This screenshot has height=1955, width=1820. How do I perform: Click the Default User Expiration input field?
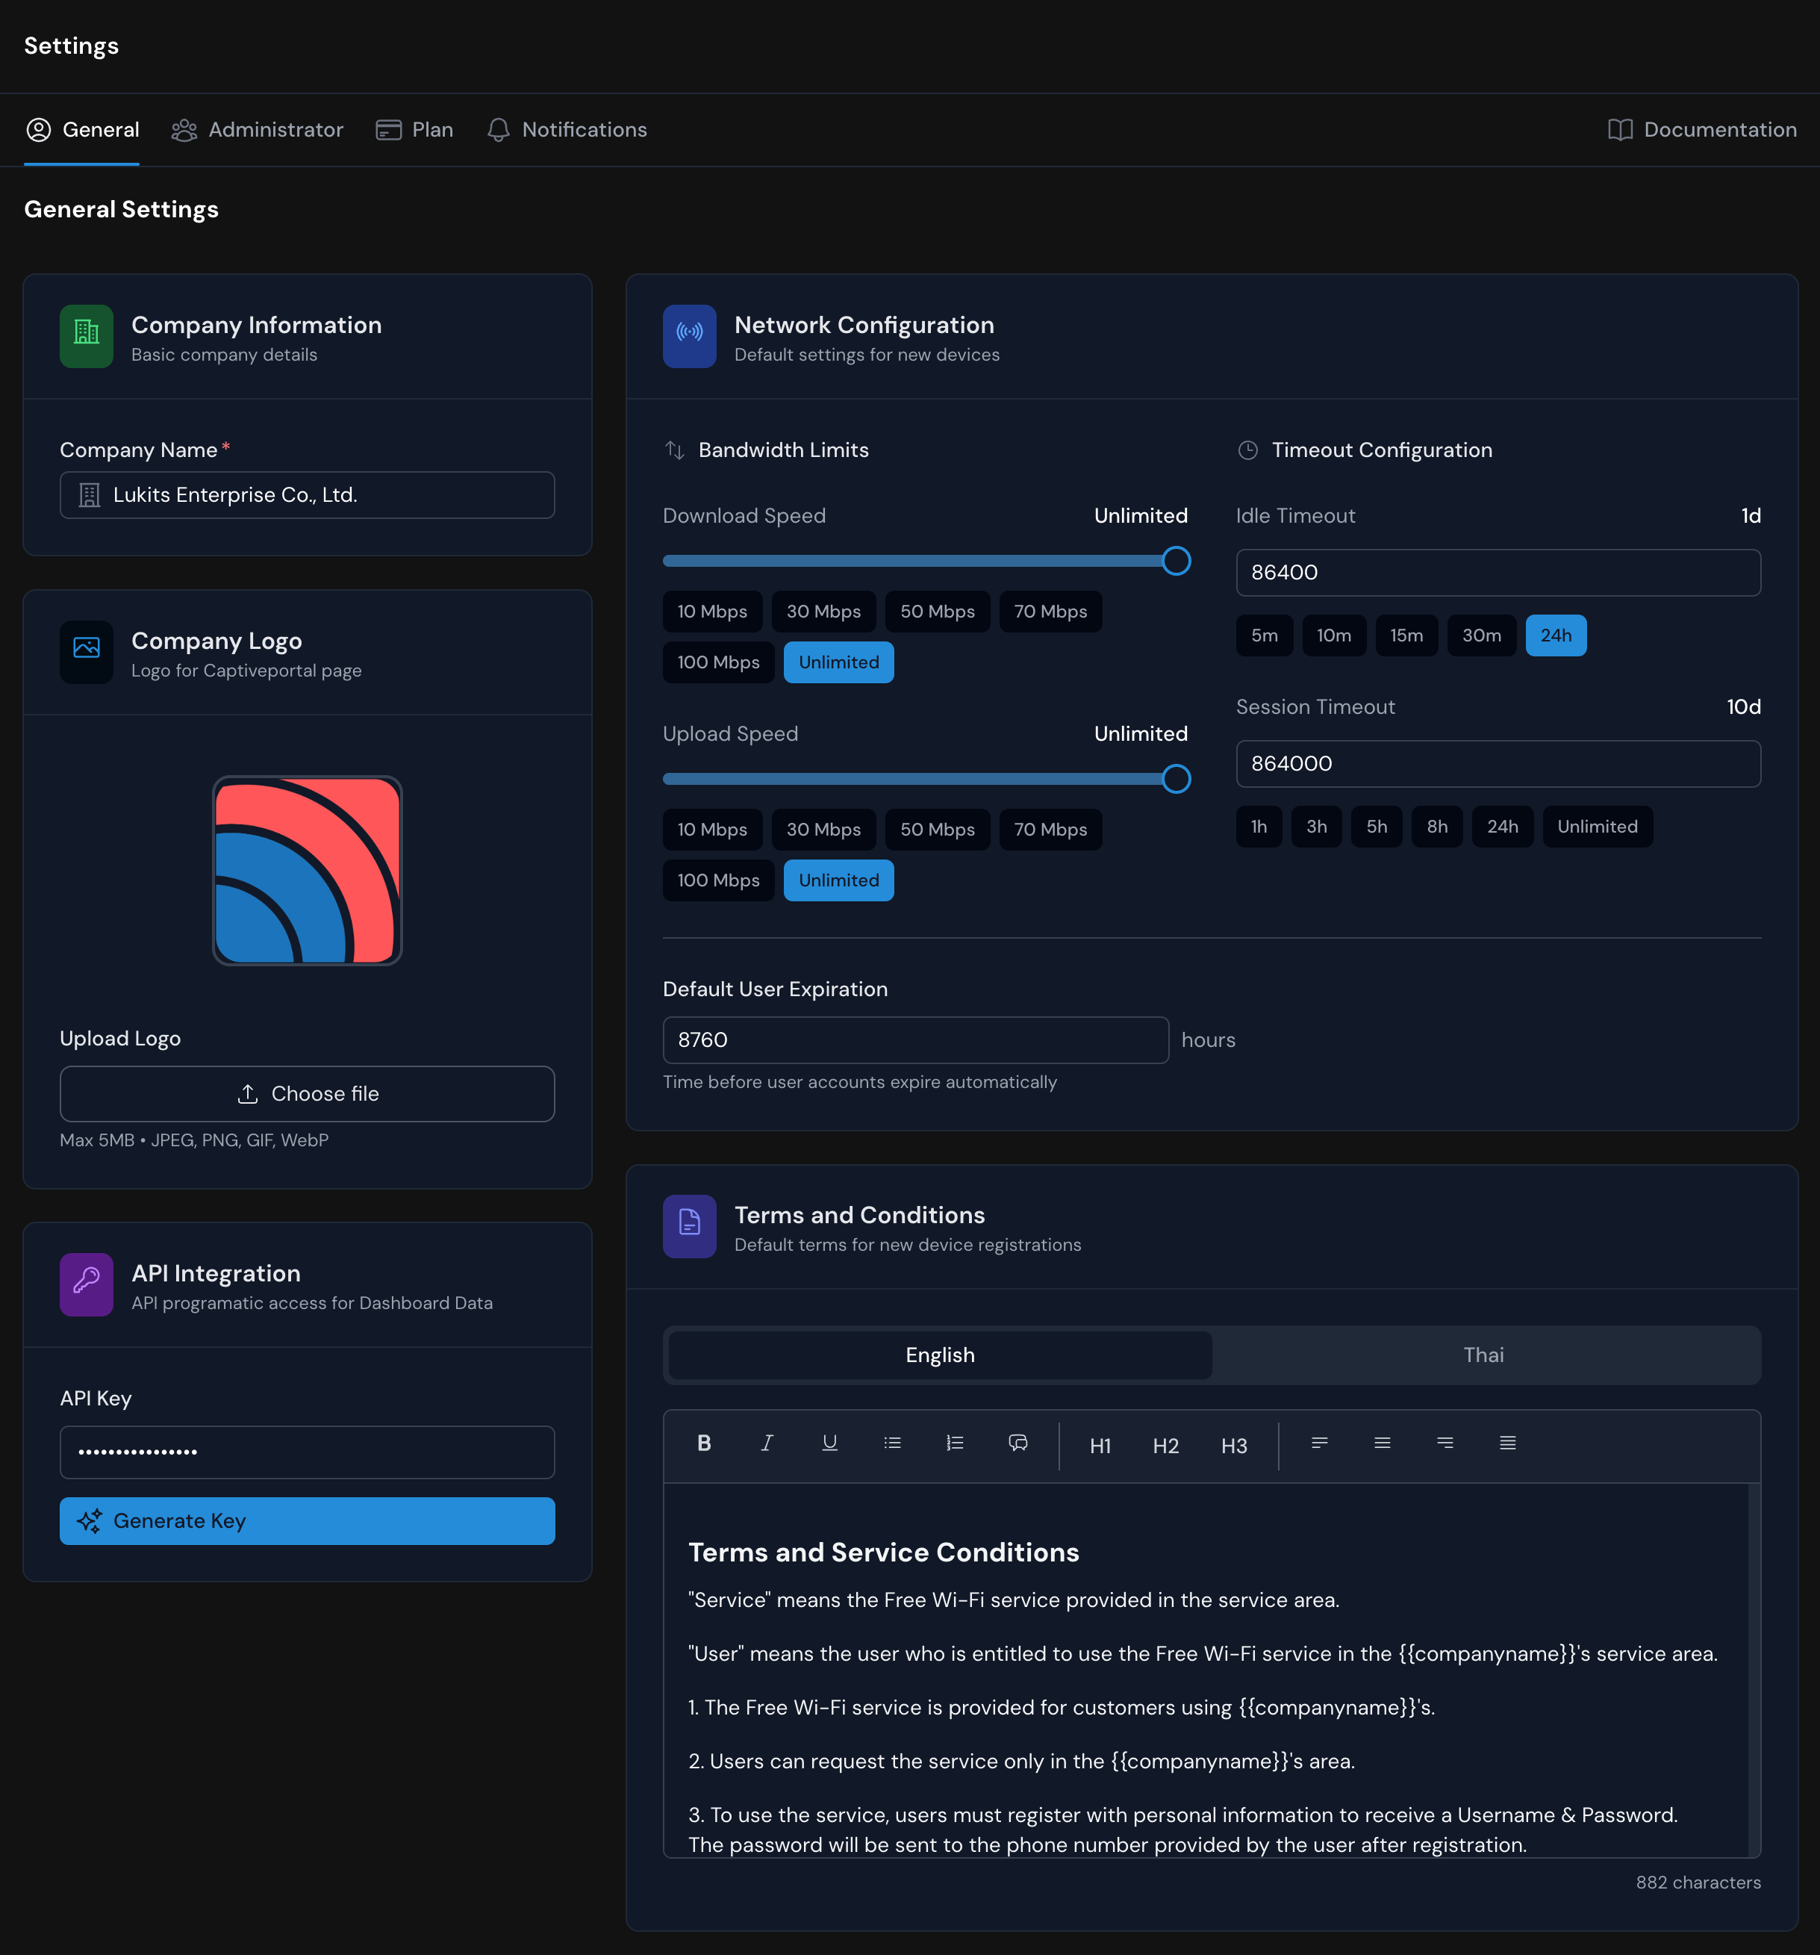coord(915,1039)
